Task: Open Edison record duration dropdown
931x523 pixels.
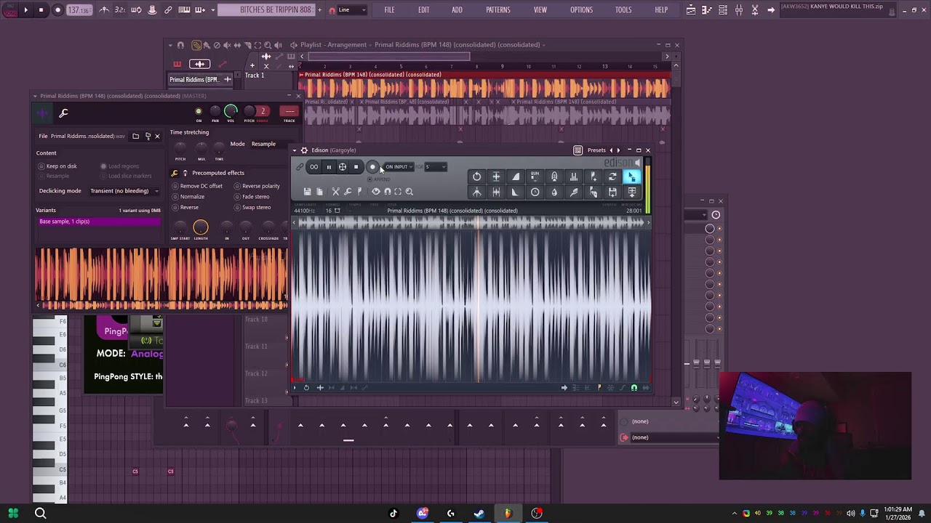Action: pos(435,167)
